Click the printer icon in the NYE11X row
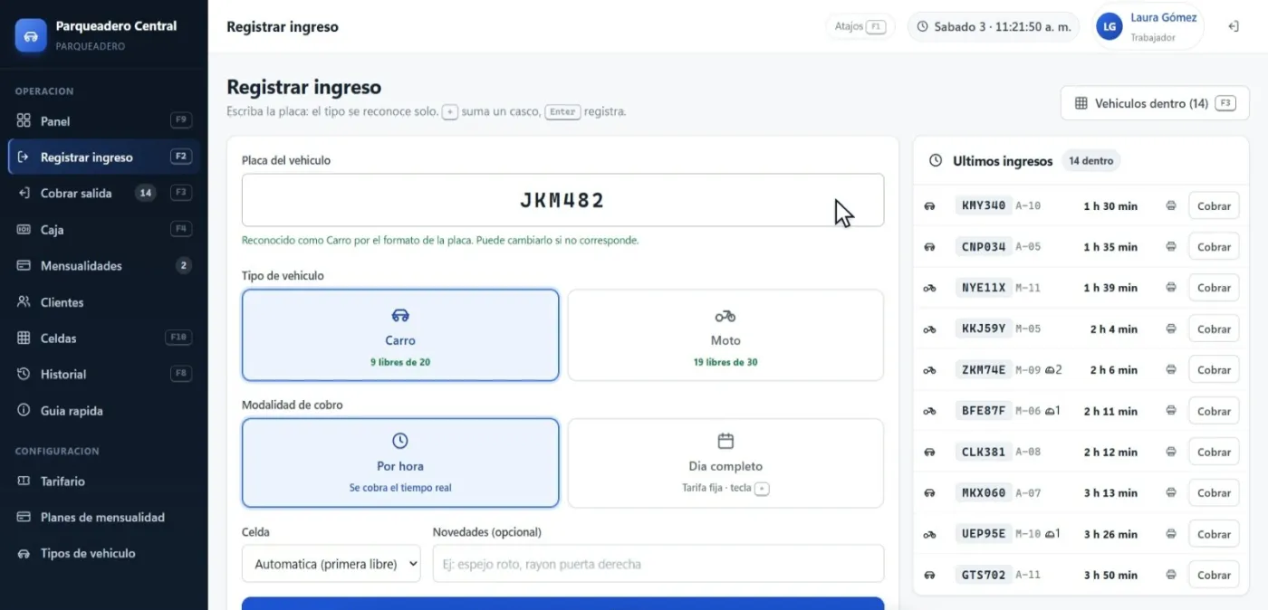1268x610 pixels. pos(1171,288)
